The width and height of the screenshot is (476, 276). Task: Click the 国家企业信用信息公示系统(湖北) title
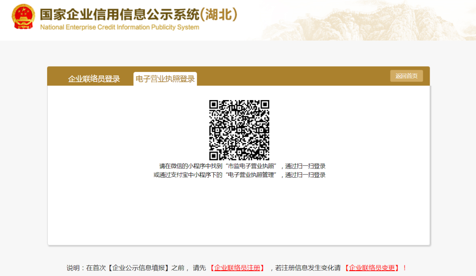click(138, 15)
